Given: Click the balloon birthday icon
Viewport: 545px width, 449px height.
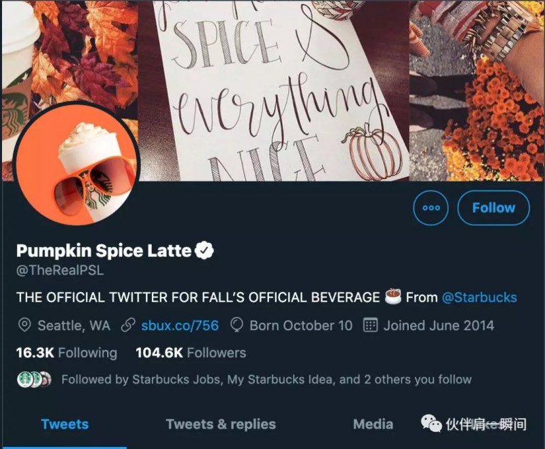Looking at the screenshot, I should 237,325.
